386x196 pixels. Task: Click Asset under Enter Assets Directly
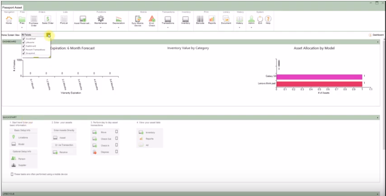[60, 138]
